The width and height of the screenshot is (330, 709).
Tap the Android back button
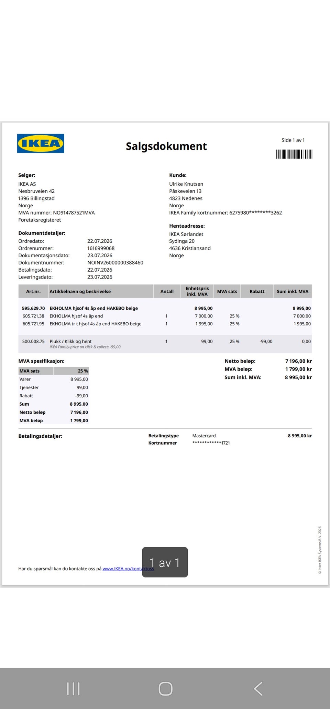(258, 689)
